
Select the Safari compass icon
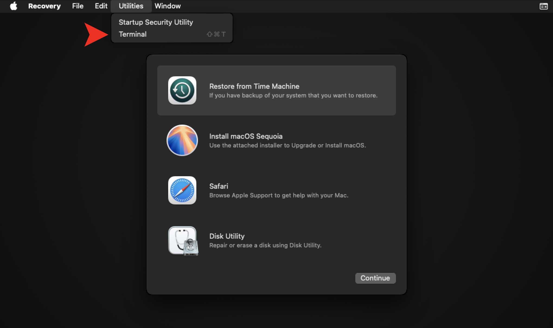click(x=182, y=190)
